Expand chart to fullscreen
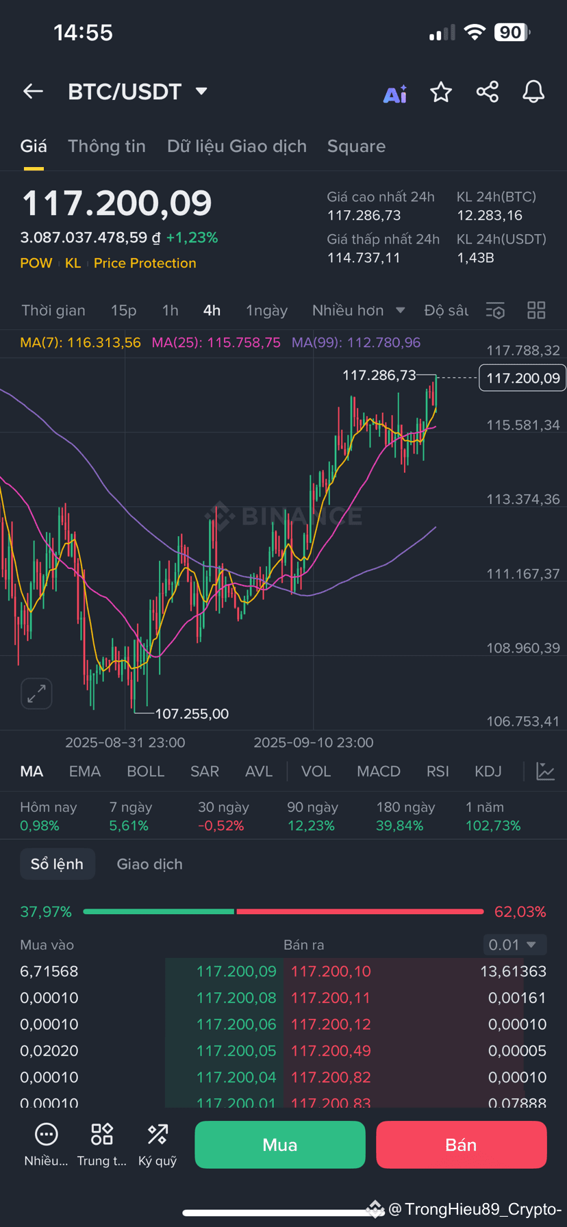The width and height of the screenshot is (567, 1227). 36,694
